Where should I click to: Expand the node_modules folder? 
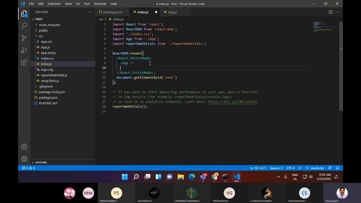[x=49, y=25]
